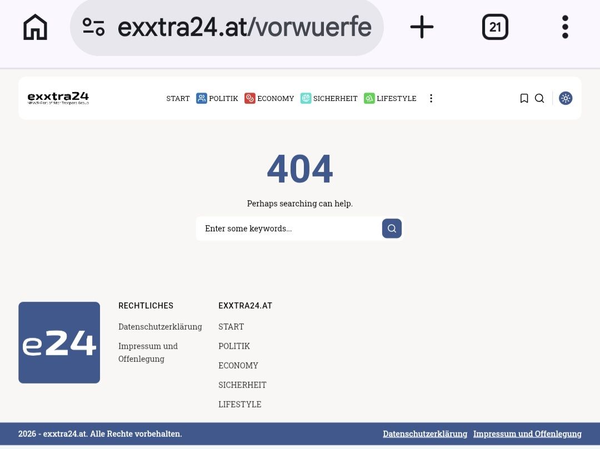Screen dimensions: 600x449
Task: Click the header search magnifier icon
Action: tap(539, 98)
